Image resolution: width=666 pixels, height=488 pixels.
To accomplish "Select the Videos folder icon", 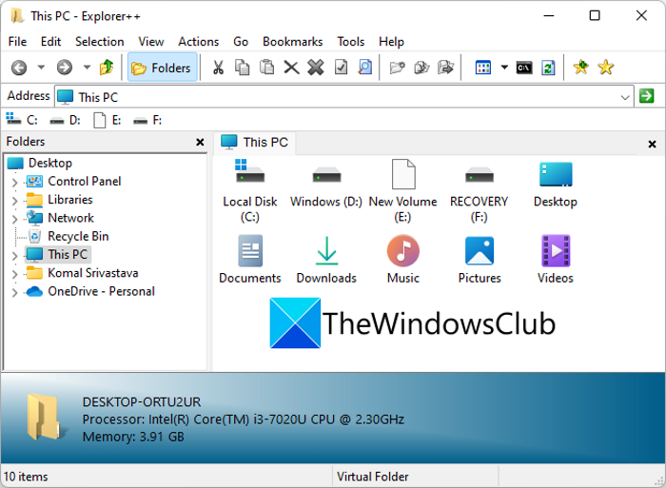I will (x=556, y=259).
